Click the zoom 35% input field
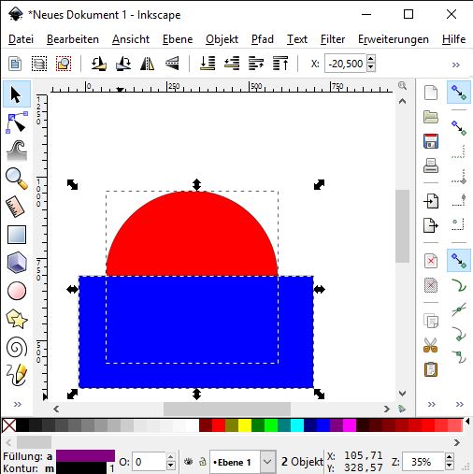The width and height of the screenshot is (473, 474). pyautogui.click(x=423, y=462)
